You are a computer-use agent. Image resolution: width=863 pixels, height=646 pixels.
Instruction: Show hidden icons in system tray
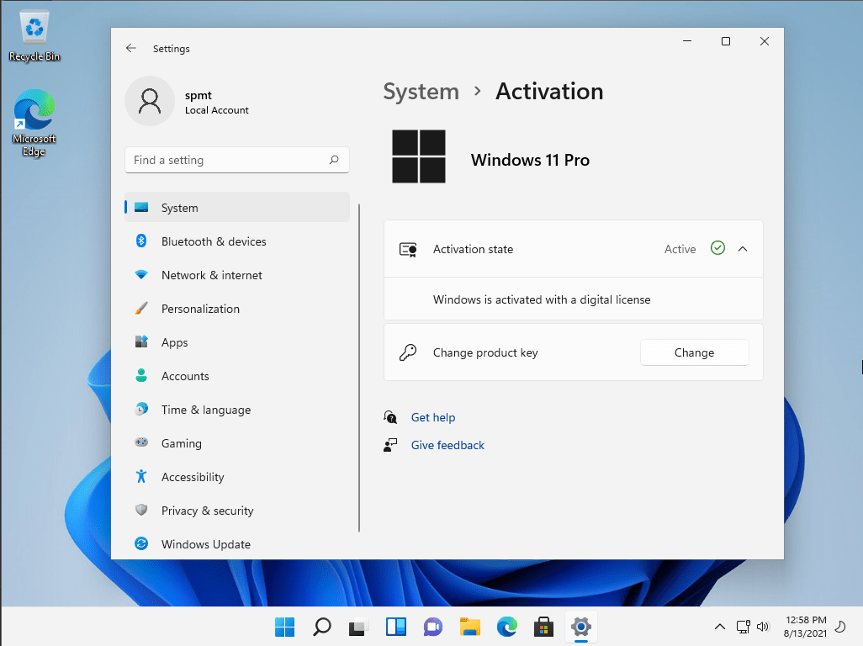tap(719, 626)
